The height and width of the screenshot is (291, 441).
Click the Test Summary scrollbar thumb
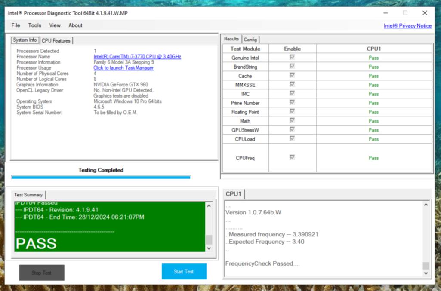coord(209,239)
